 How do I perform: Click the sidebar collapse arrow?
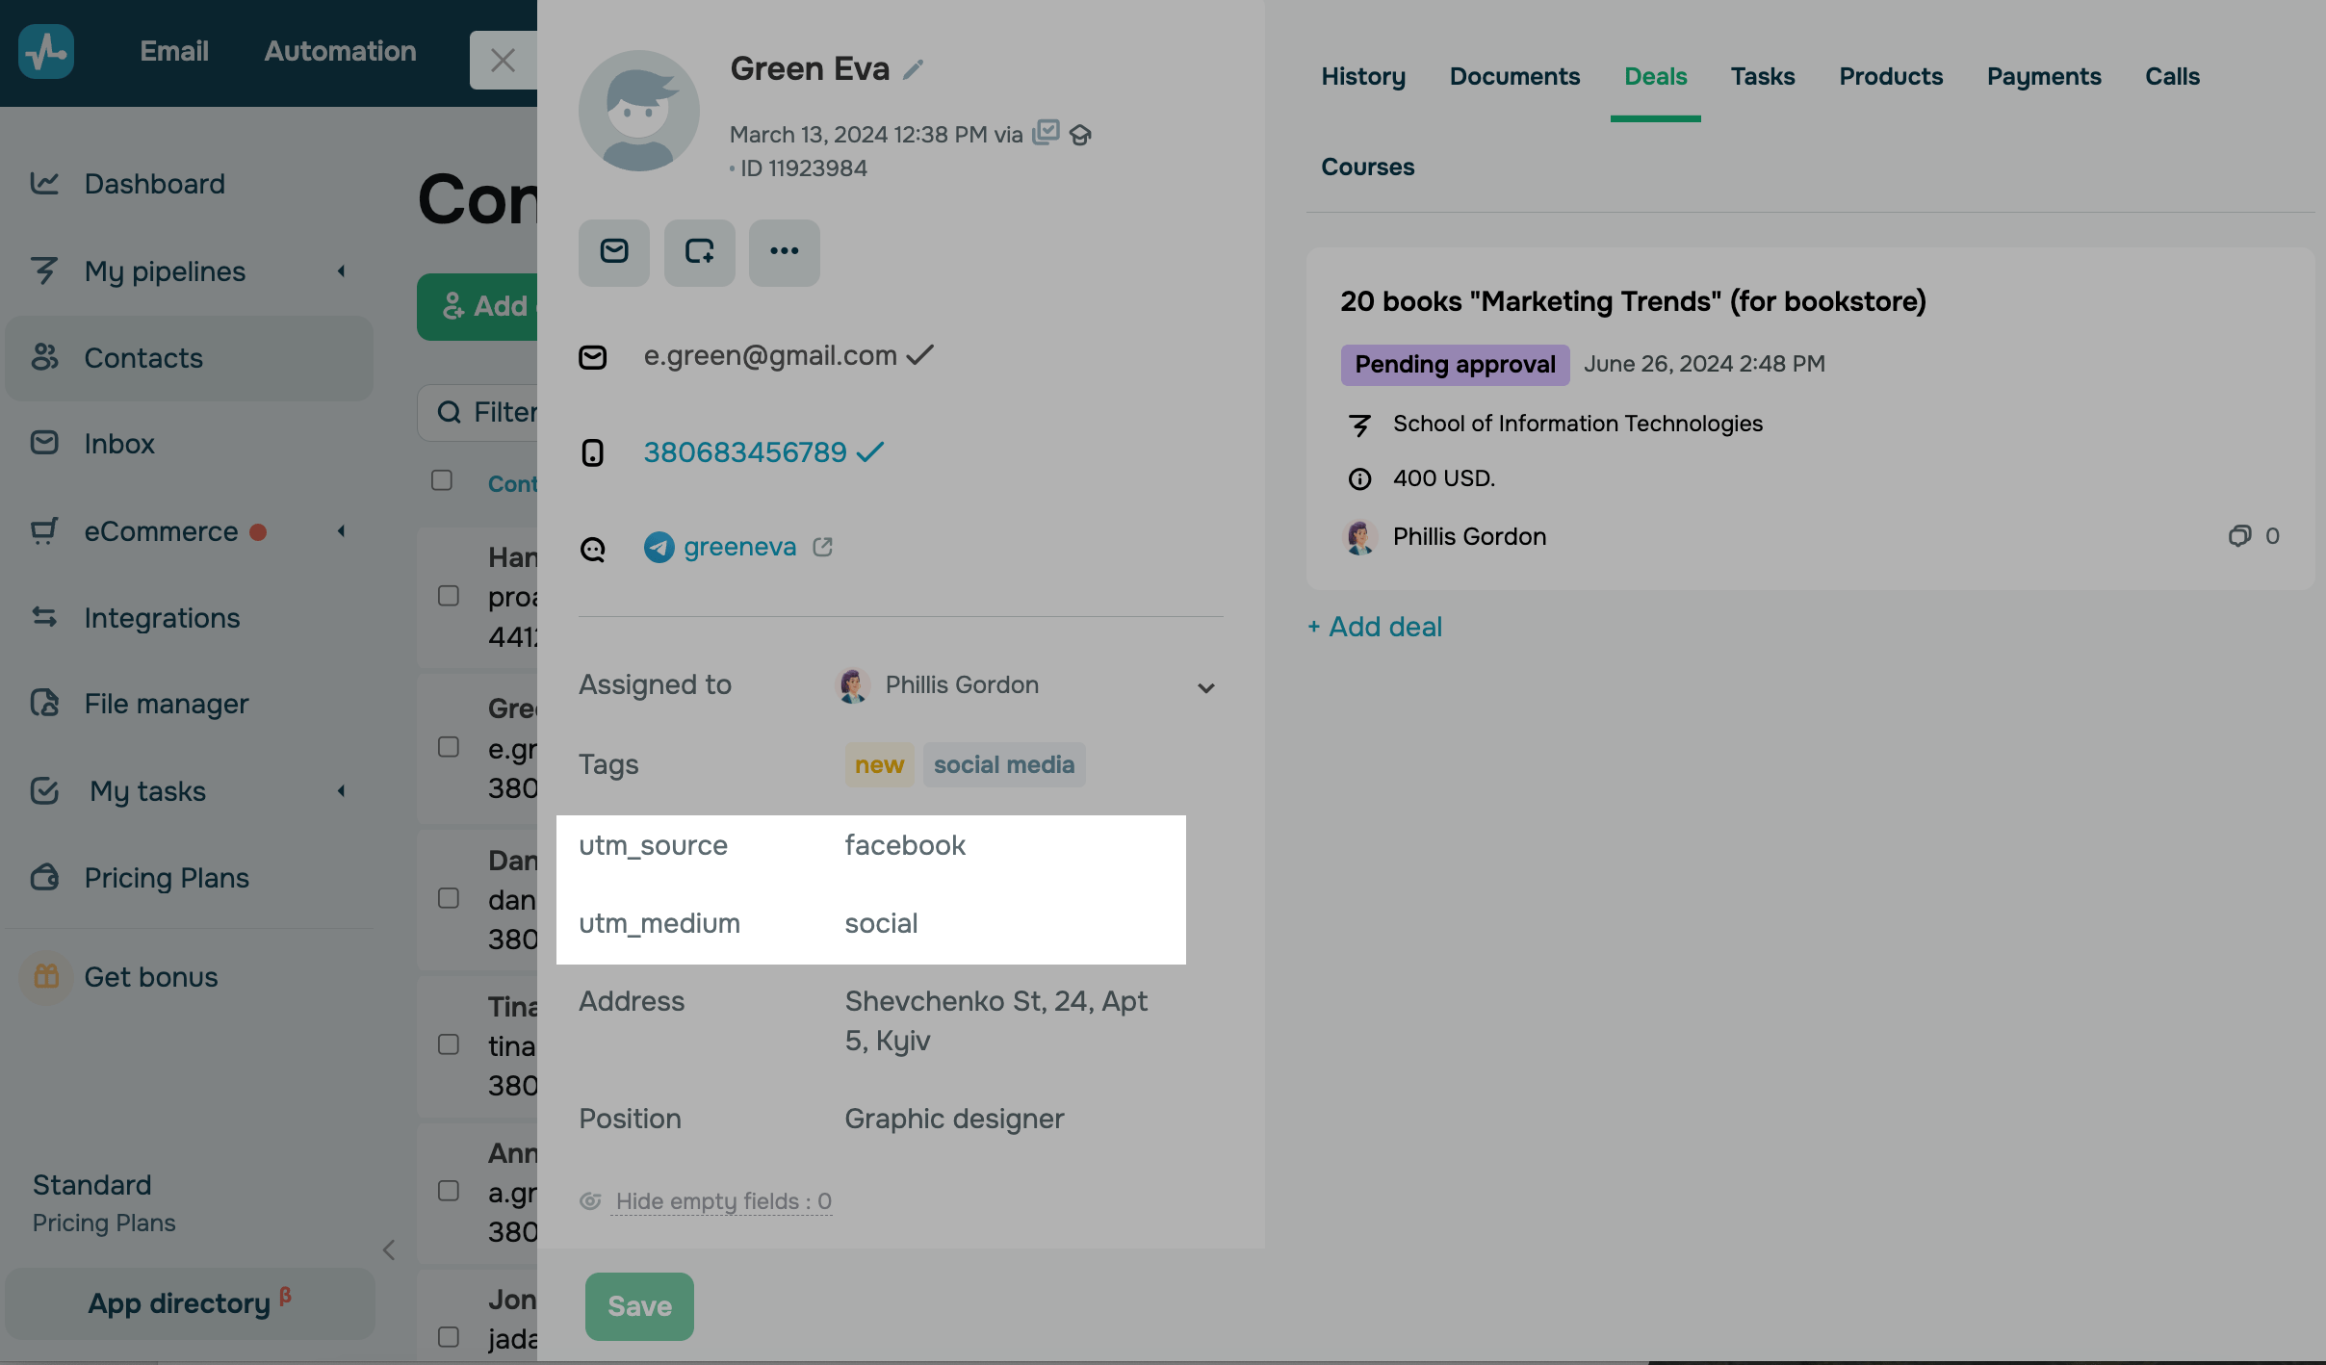[x=389, y=1250]
